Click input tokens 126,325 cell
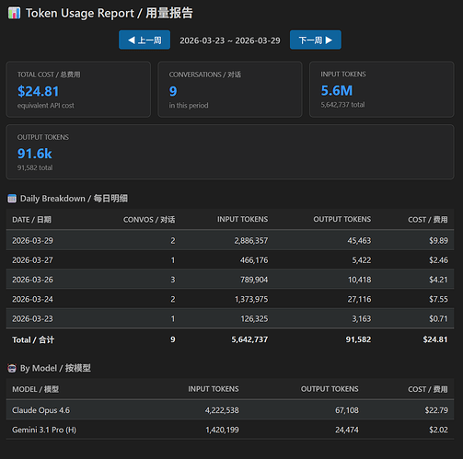 pos(254,319)
